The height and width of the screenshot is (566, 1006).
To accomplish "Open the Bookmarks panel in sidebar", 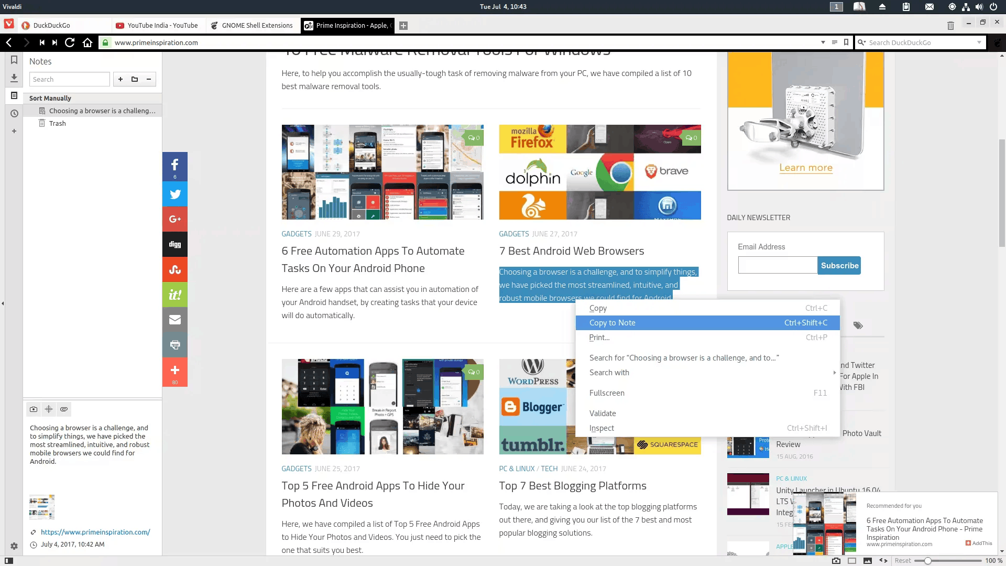I will (14, 60).
